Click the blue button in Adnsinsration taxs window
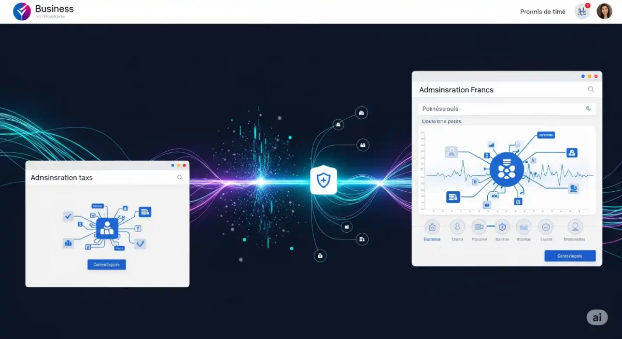The image size is (622, 339). 107,264
